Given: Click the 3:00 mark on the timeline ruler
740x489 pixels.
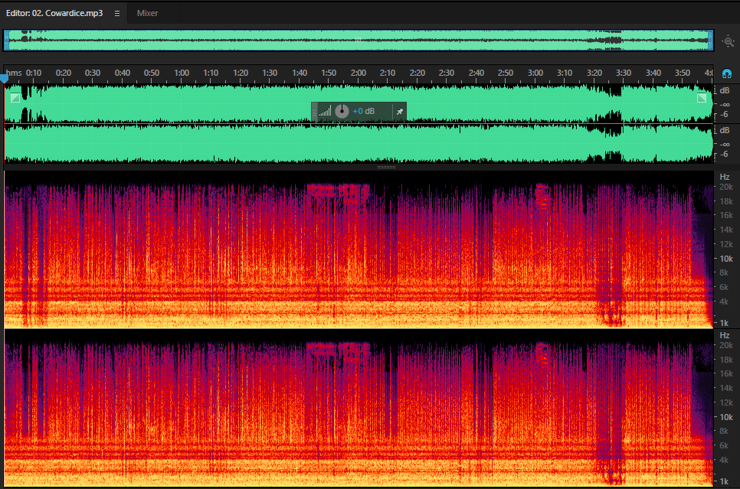Looking at the screenshot, I should [535, 73].
